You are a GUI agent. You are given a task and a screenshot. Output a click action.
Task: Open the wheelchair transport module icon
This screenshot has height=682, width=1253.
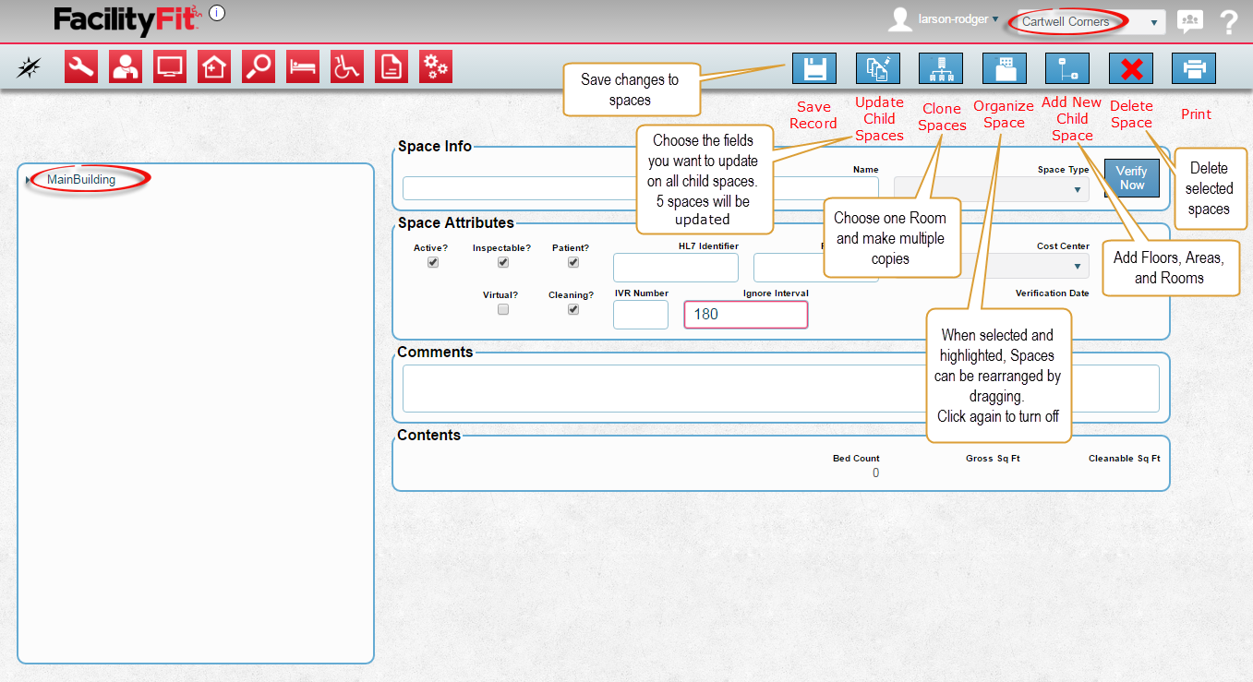(347, 66)
